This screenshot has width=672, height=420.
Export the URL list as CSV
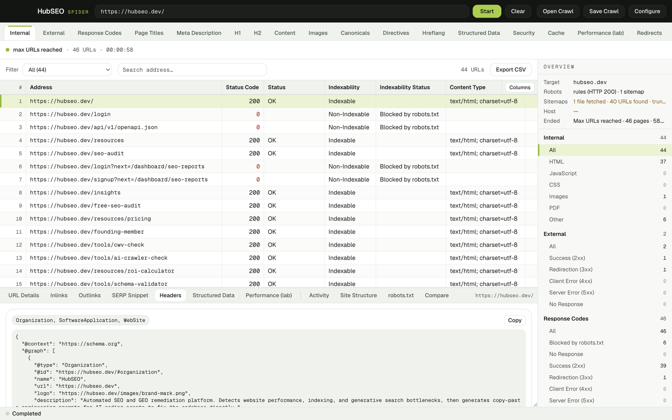(x=511, y=70)
